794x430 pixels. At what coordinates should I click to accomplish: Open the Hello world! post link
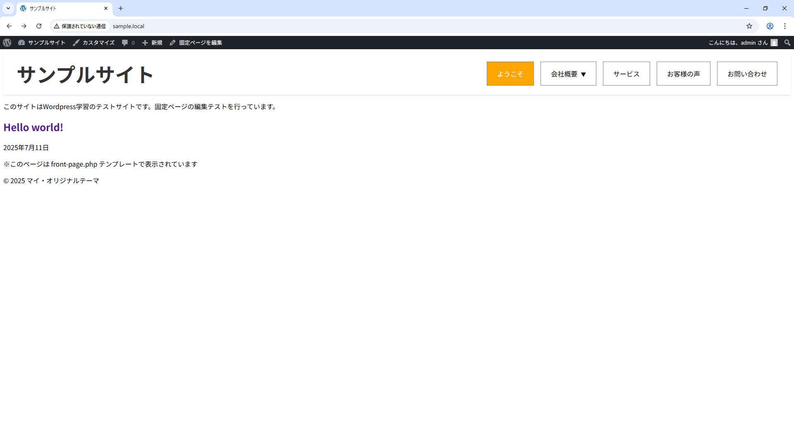pos(33,127)
